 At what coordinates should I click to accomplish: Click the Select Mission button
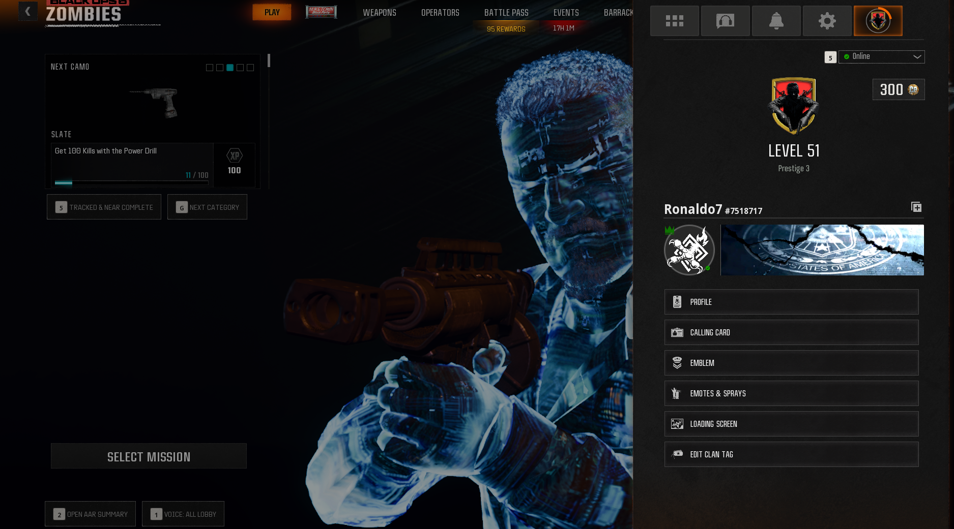click(x=149, y=456)
